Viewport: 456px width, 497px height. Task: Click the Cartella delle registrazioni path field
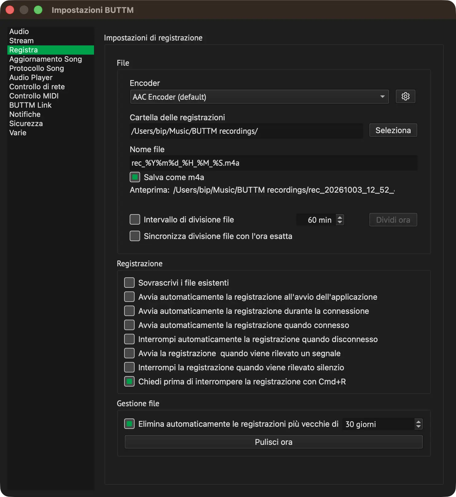[246, 131]
